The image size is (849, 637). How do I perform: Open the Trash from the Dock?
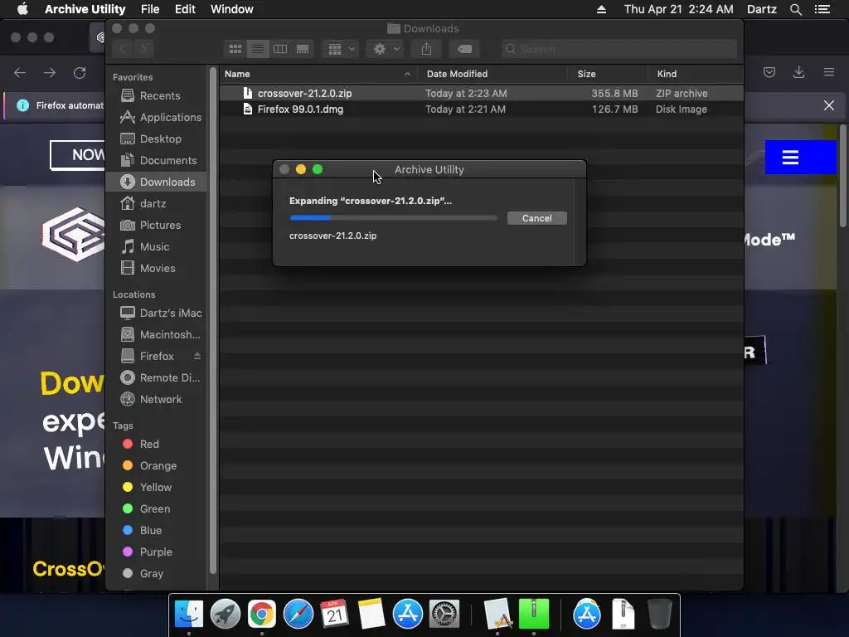tap(659, 614)
